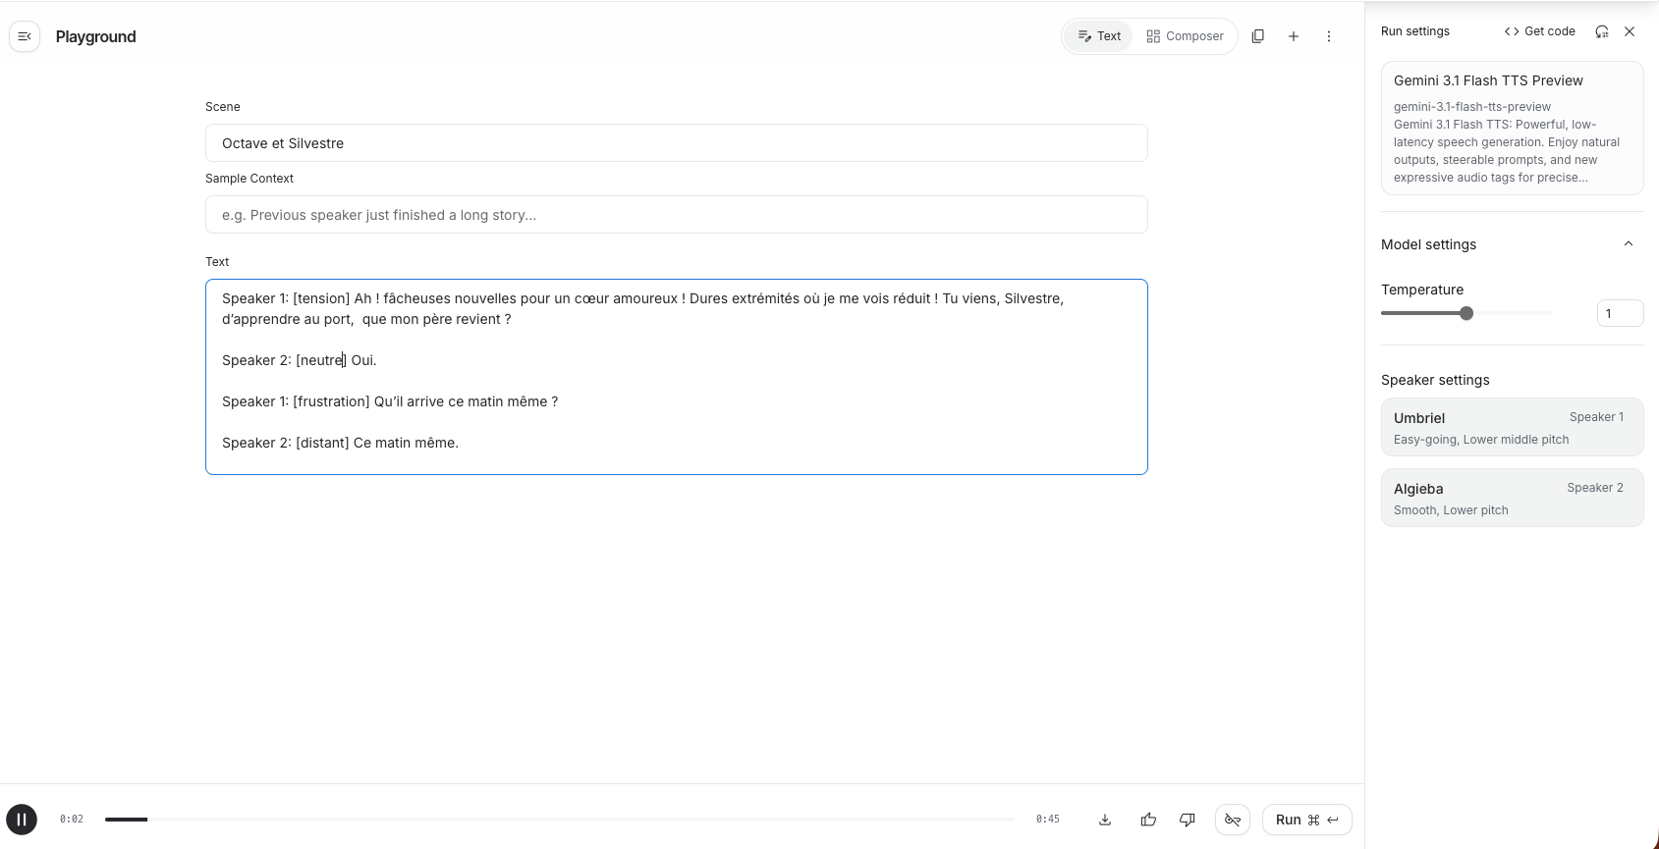
Task: Click the Get code button
Action: pyautogui.click(x=1539, y=31)
